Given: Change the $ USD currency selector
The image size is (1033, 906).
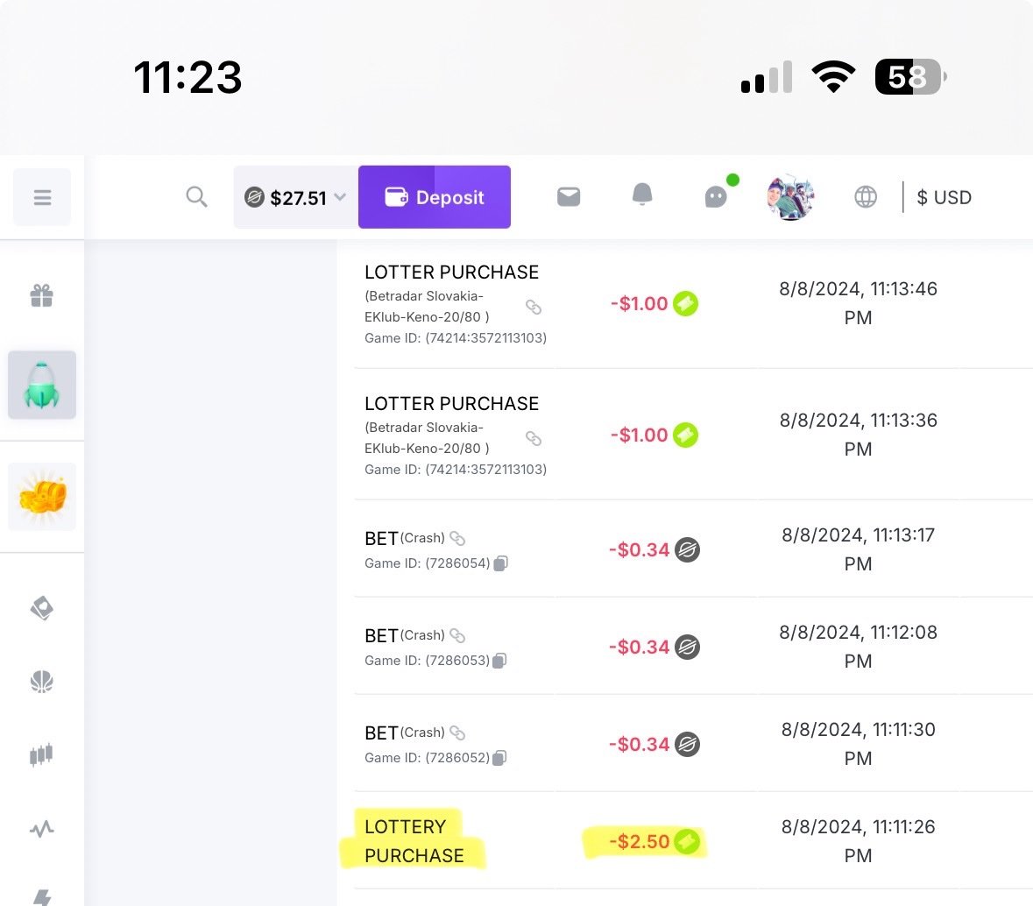Looking at the screenshot, I should click(x=944, y=198).
